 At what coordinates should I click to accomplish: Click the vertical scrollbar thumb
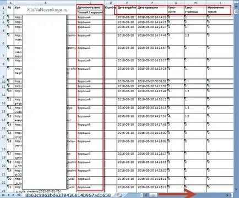[236, 12]
